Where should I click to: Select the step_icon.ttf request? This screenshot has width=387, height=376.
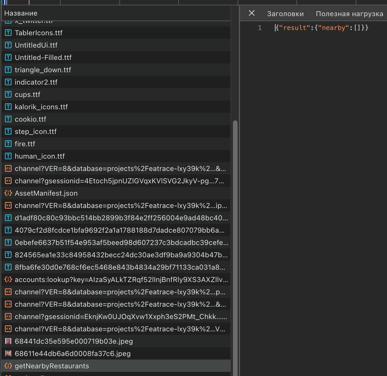[116, 132]
